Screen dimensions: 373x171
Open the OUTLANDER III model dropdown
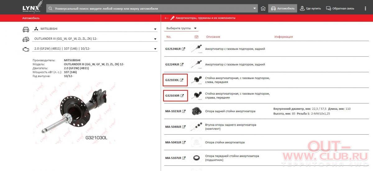click(95, 39)
